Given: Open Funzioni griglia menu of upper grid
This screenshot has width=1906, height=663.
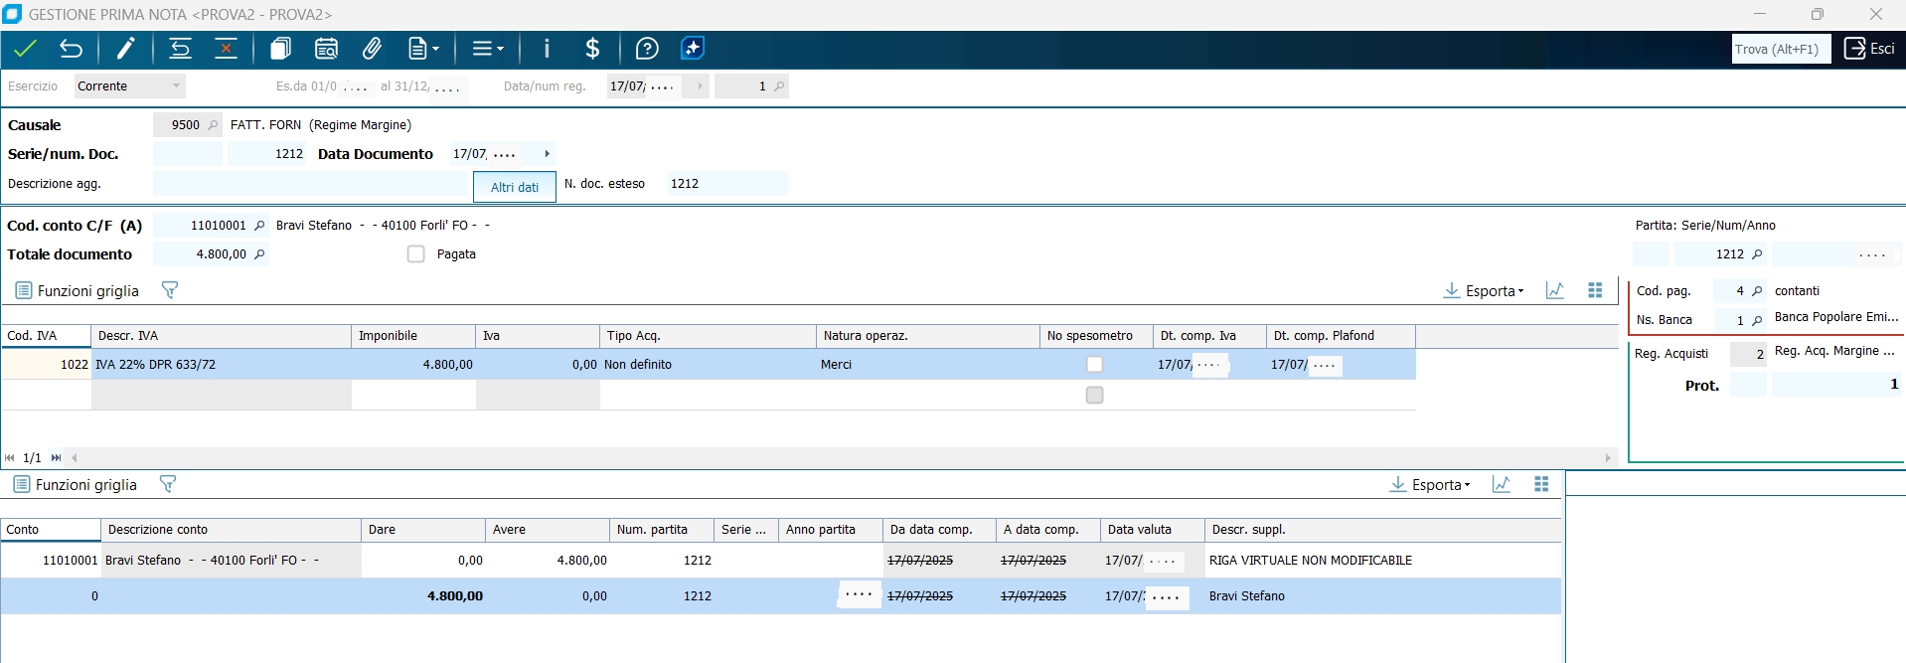Looking at the screenshot, I should click(78, 291).
